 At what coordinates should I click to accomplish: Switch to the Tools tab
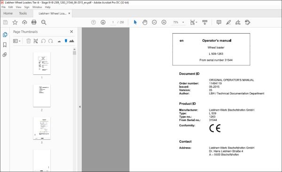pos(23,14)
